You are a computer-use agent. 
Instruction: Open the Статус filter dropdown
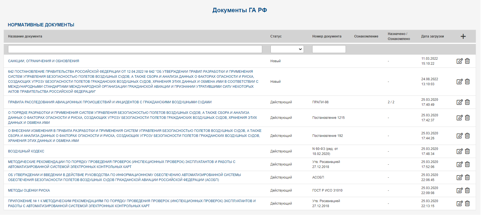click(287, 49)
